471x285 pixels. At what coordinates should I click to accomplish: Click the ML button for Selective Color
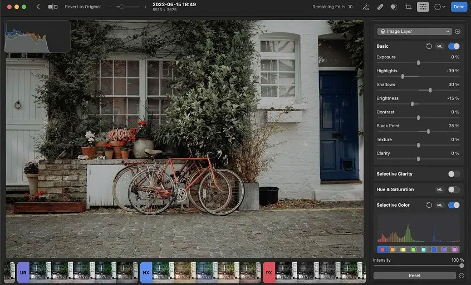tap(440, 205)
